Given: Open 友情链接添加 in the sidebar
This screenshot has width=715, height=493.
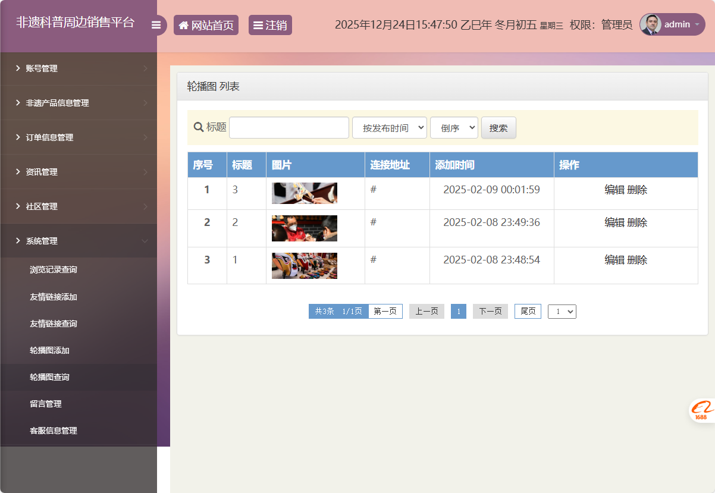Looking at the screenshot, I should (54, 297).
